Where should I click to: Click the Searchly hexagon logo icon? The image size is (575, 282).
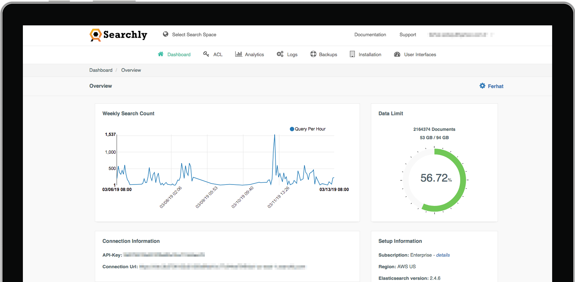96,35
